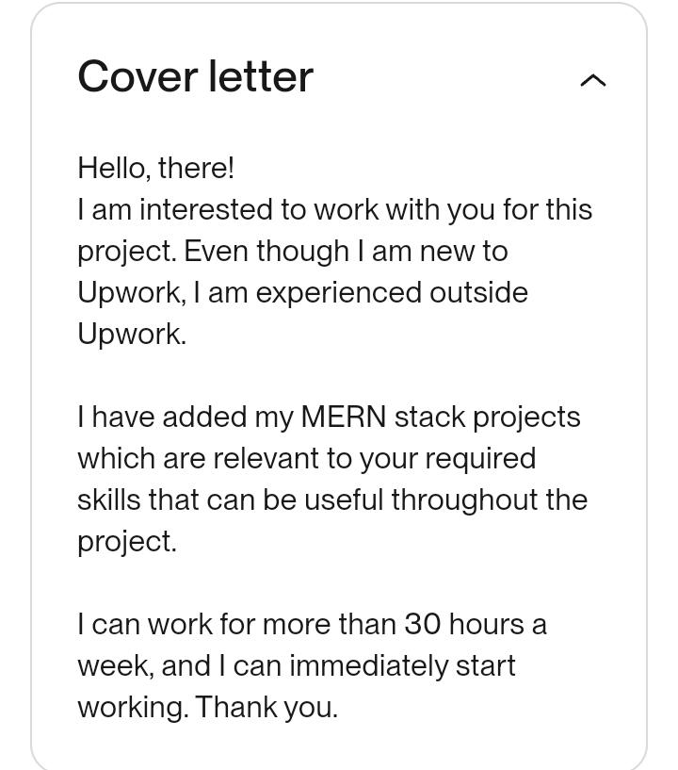The width and height of the screenshot is (678, 770).
Task: Select the Cover letter heading
Action: tap(195, 76)
